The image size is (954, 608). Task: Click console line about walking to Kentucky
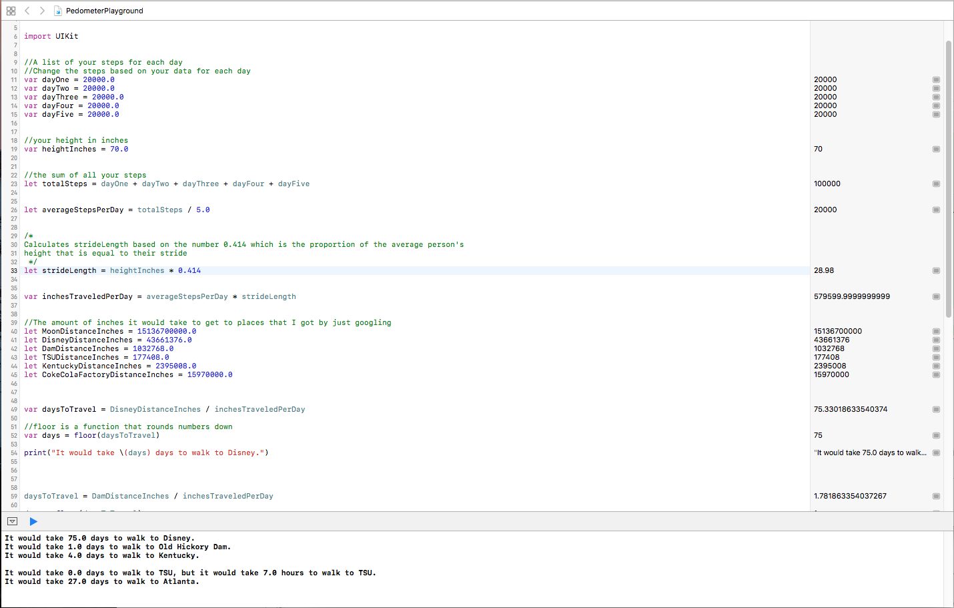point(102,555)
